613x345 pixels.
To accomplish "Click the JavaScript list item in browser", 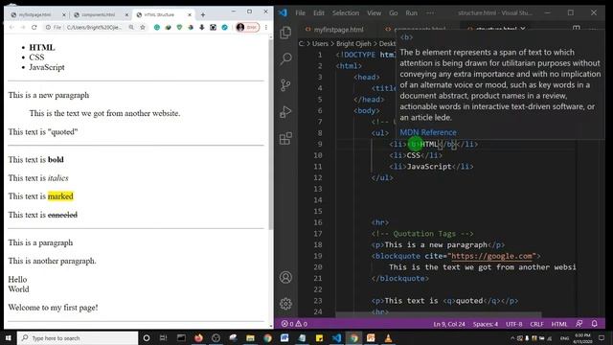I will [x=47, y=67].
